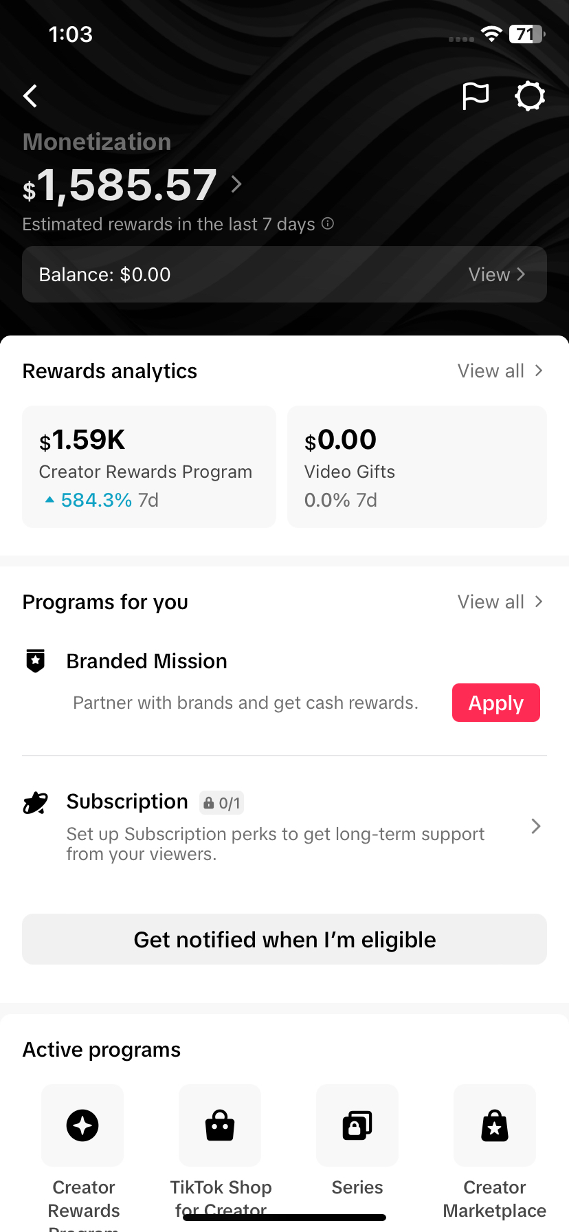The image size is (569, 1232).
Task: Tap the Subscription planet icon
Action: pyautogui.click(x=36, y=802)
